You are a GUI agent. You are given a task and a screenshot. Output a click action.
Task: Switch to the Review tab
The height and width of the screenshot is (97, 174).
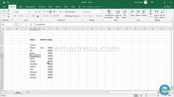(x=58, y=7)
